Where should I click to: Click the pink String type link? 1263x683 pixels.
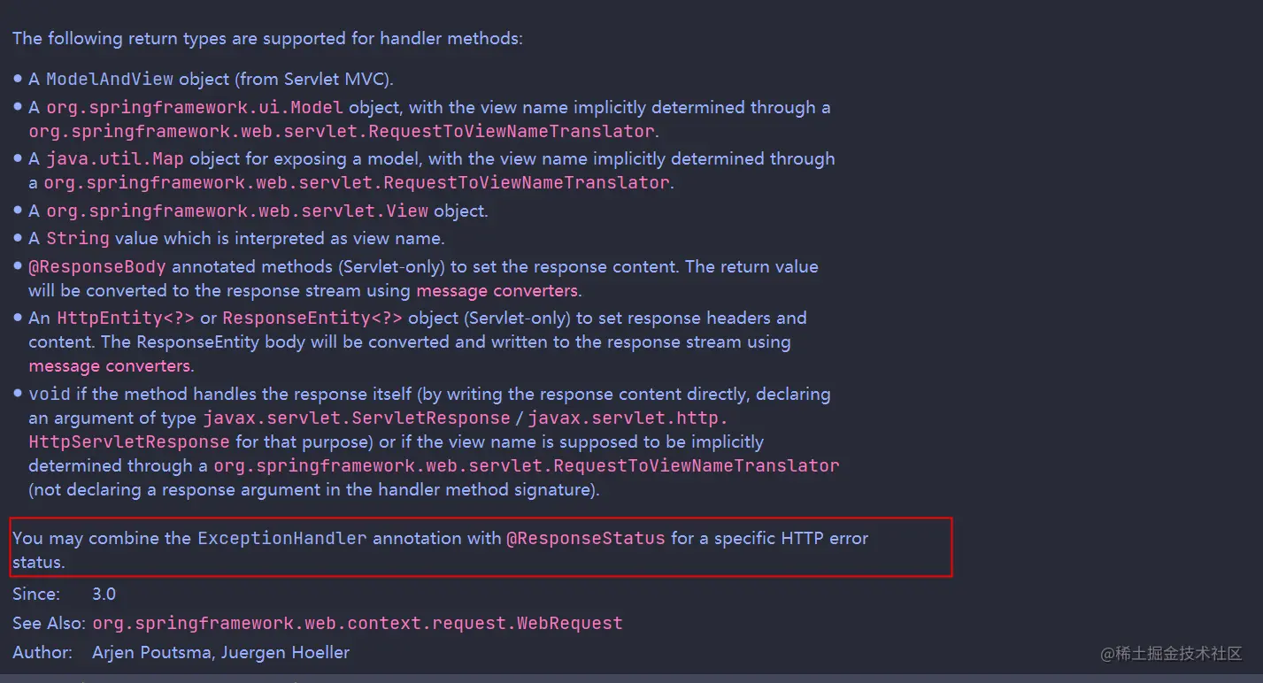[78, 239]
